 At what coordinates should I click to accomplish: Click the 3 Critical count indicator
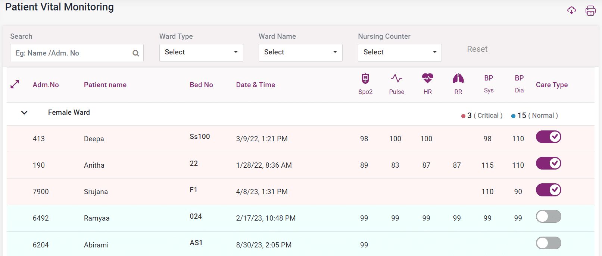(x=482, y=116)
